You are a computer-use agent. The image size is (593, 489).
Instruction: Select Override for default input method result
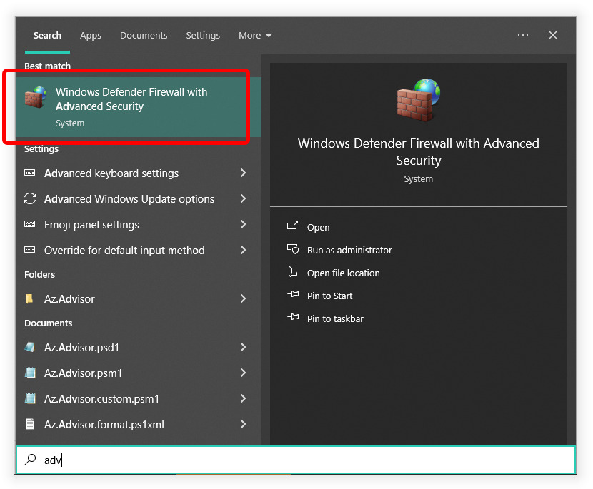[x=139, y=250]
